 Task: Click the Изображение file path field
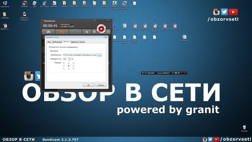point(80,55)
